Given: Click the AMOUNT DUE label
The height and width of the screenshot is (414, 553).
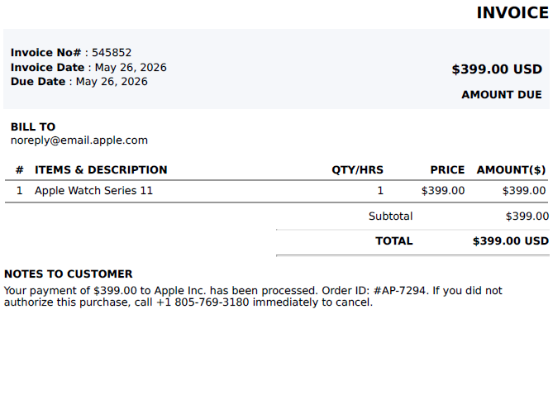Looking at the screenshot, I should click(502, 94).
